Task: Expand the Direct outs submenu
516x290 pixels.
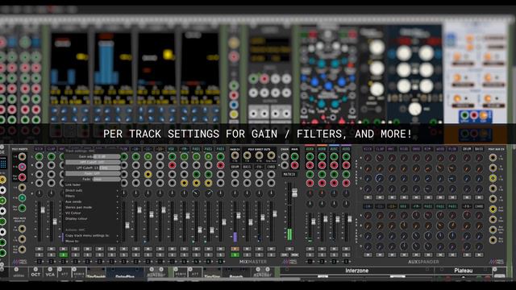Action: coord(91,190)
